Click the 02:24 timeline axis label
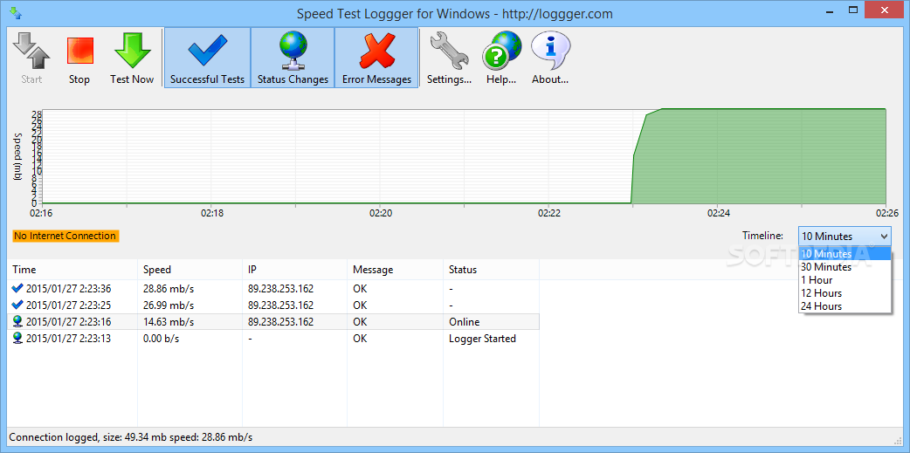The width and height of the screenshot is (910, 453). tap(718, 213)
